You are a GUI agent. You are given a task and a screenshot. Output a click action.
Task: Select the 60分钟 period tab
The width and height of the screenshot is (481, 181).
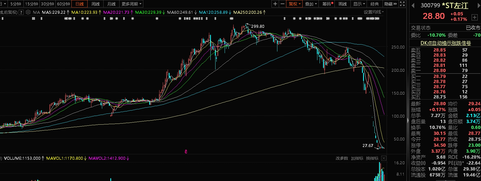63,4
